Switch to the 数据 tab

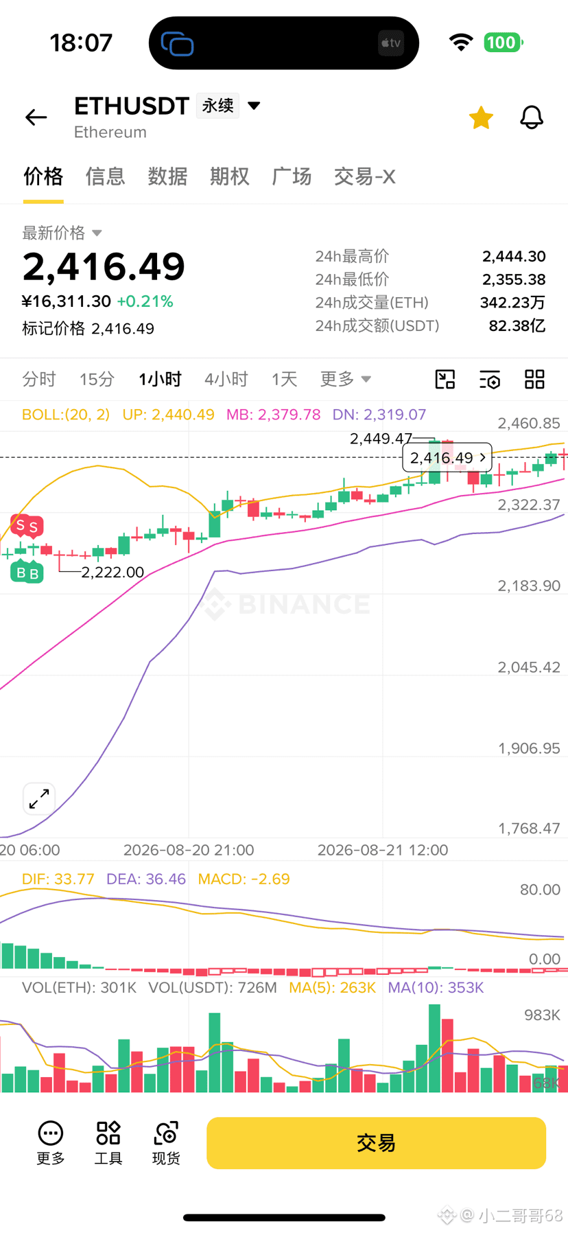[167, 176]
